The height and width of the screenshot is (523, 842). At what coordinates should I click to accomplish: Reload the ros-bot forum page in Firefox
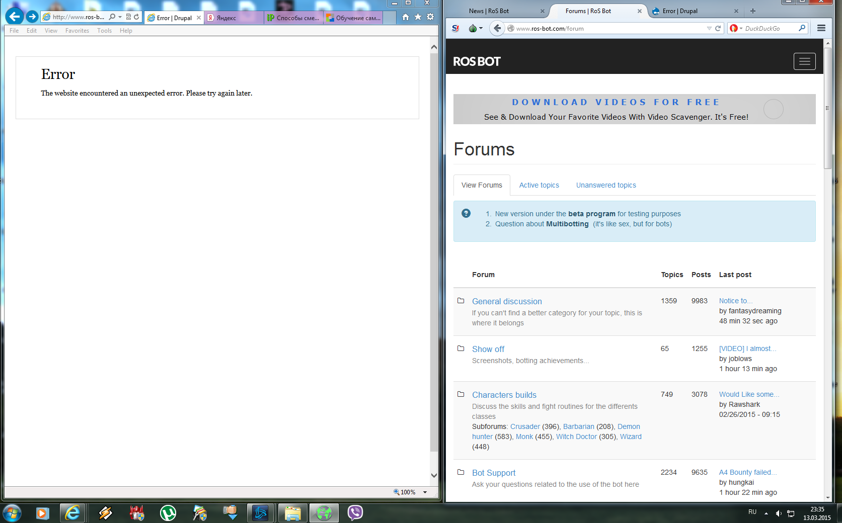click(x=718, y=28)
